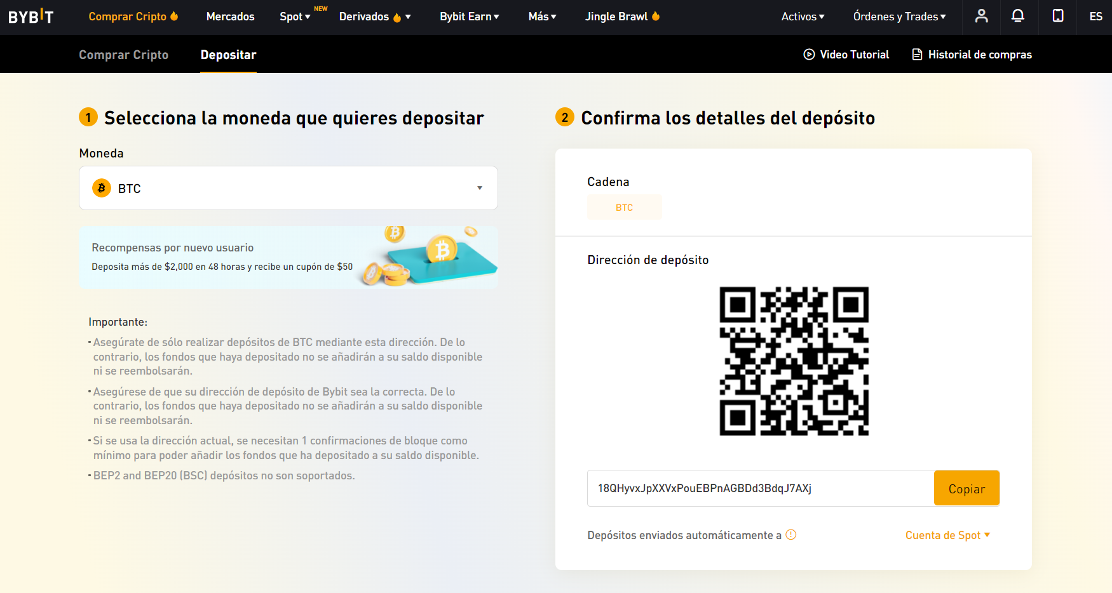Viewport: 1112px width, 593px height.
Task: Open Comprar Cripto in top navigation
Action: coord(127,17)
